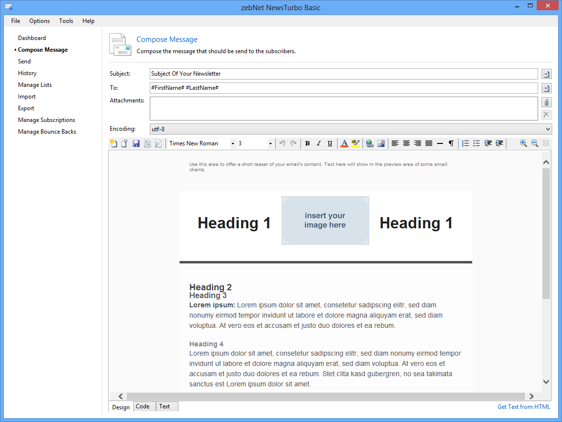Click the Insert Image toolbar icon

point(381,143)
